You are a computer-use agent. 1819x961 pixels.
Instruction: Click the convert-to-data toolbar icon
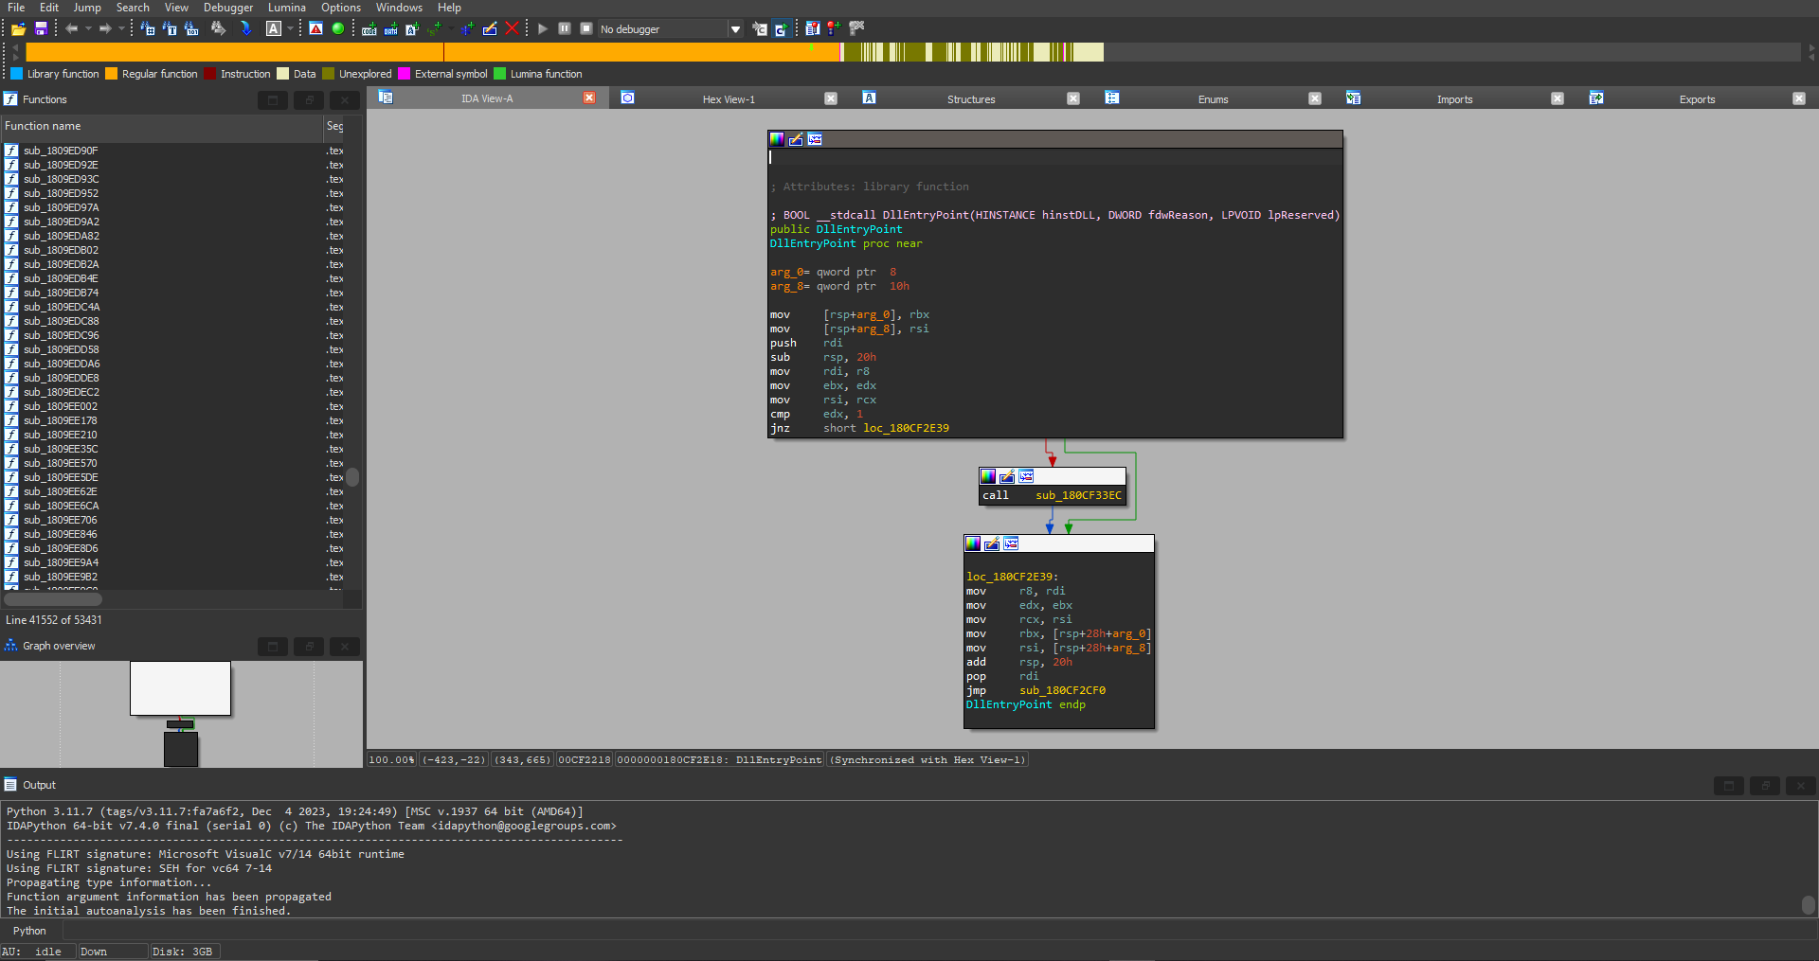pos(390,29)
